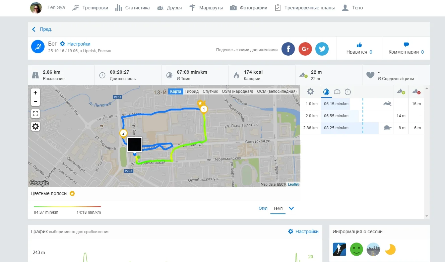Click the blue running activity icon

tap(38, 47)
